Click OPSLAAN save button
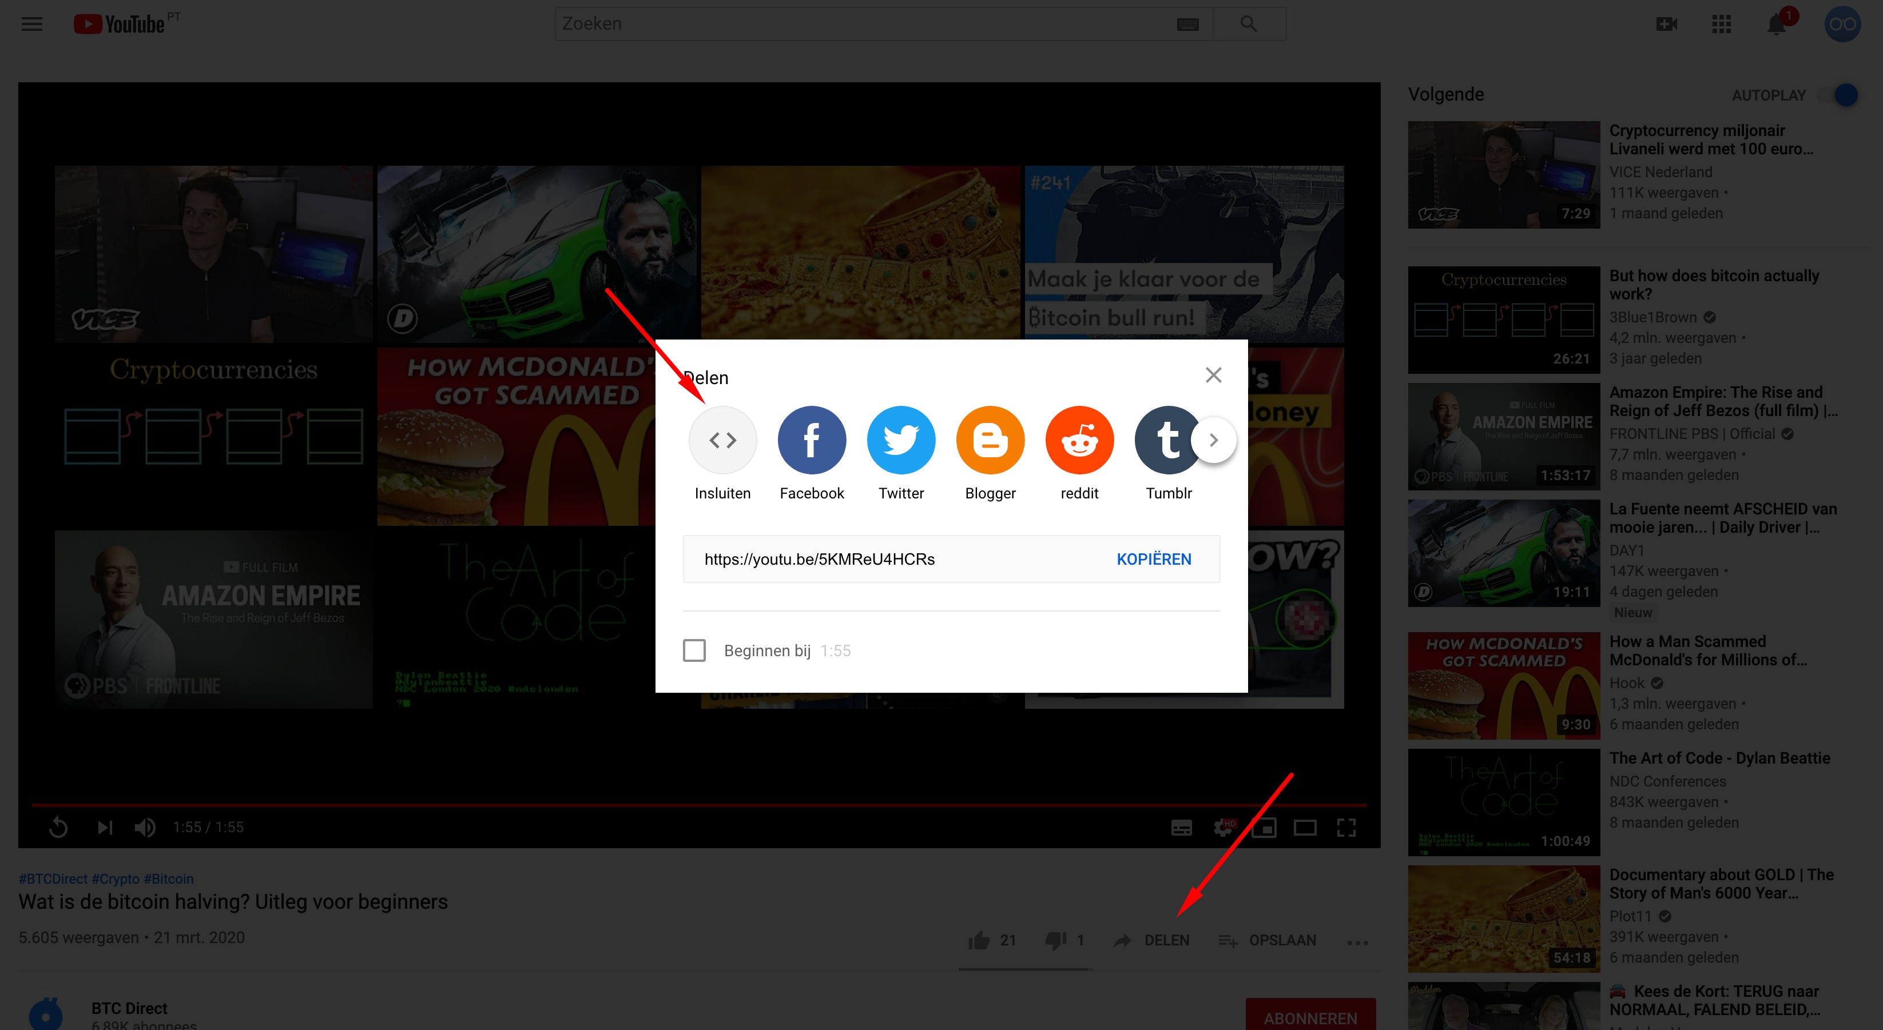This screenshot has width=1883, height=1030. click(1268, 940)
